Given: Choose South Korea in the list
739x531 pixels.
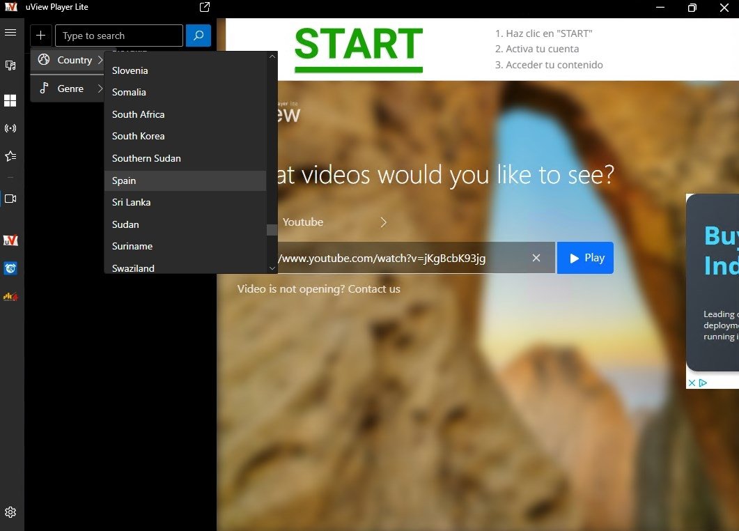Looking at the screenshot, I should pos(185,137).
